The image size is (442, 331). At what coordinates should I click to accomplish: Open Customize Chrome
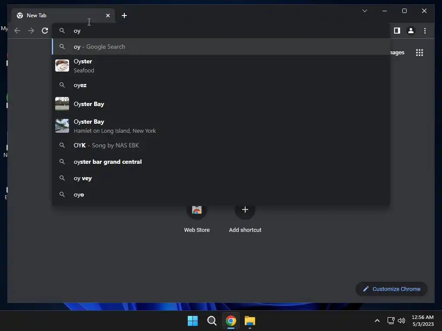pos(391,289)
